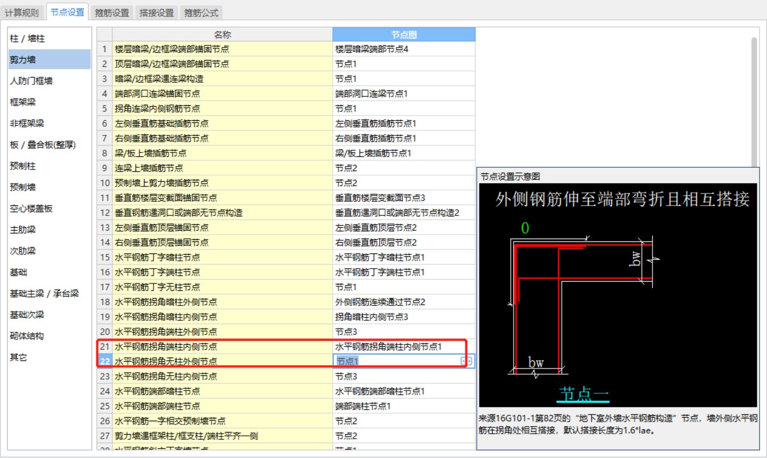
Task: Select 主肋梁 category
Action: 49,230
